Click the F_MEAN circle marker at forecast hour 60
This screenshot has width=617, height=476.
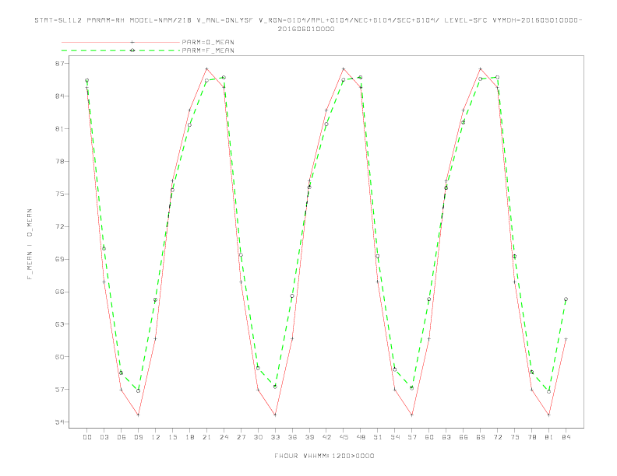(429, 299)
